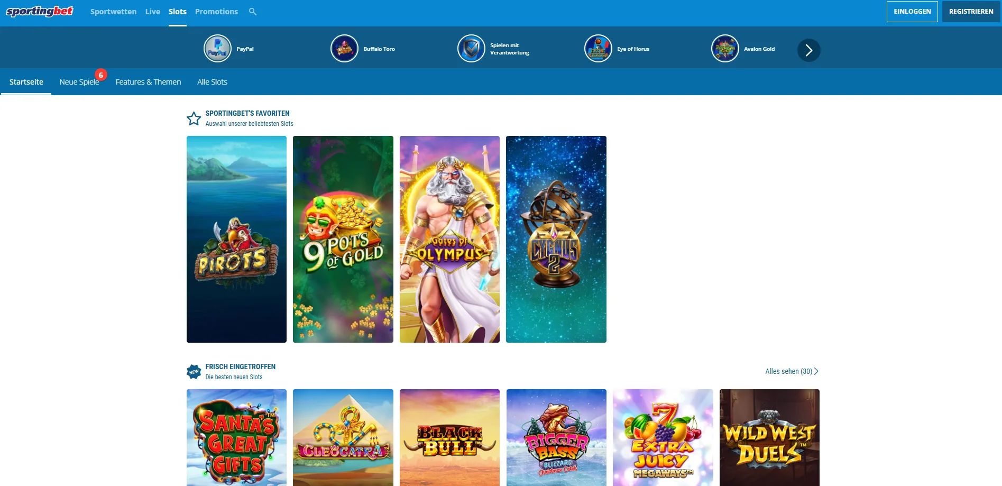Viewport: 1002px width, 486px height.
Task: Go to Sportwetten in the top navigation
Action: [113, 12]
